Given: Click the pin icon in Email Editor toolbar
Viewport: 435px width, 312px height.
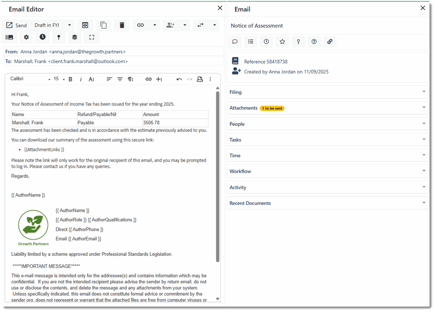Looking at the screenshot, I should pos(59,37).
